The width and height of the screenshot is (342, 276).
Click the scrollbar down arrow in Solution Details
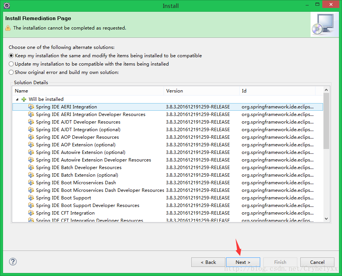(326, 219)
